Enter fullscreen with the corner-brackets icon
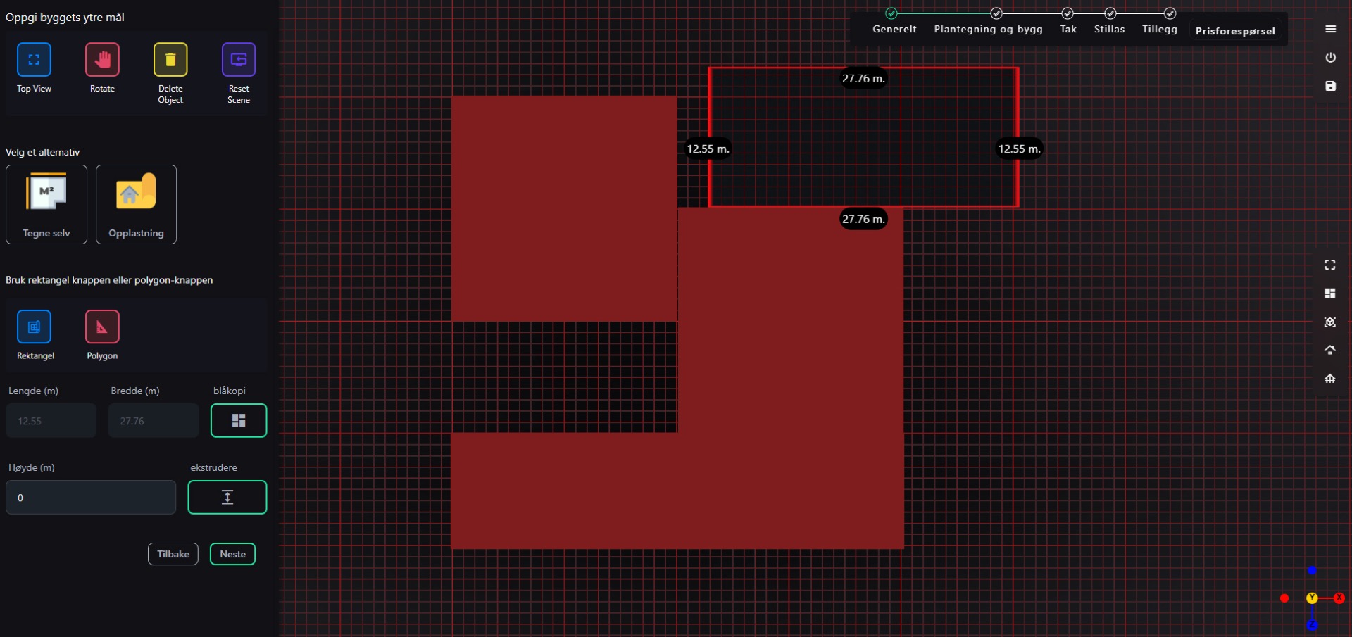The height and width of the screenshot is (637, 1352). point(1329,265)
